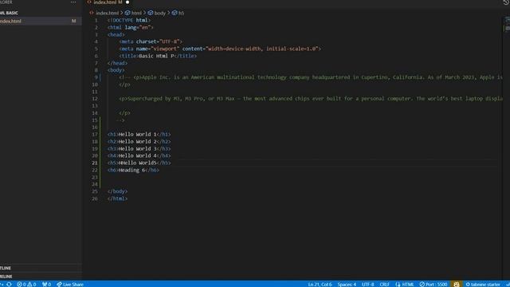Screen dimensions: 510x287
Task: Change end of line sequence CRLF
Action: point(384,284)
